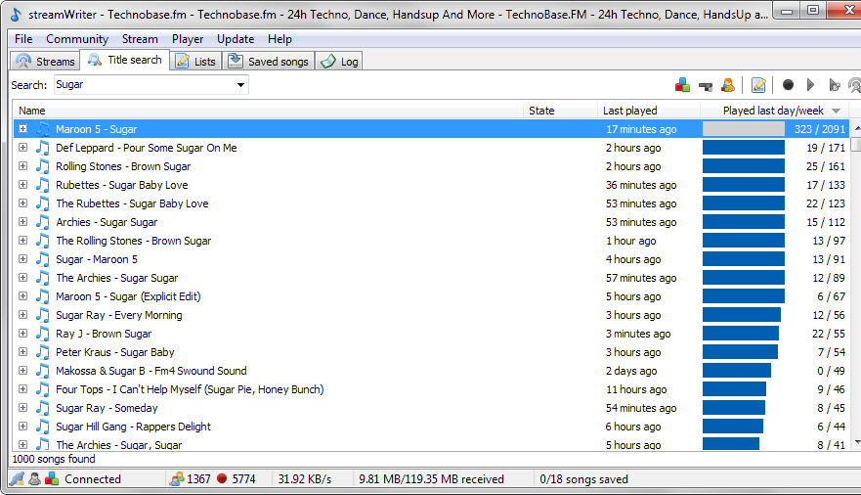Expand Sugar Ray - Every Morning row
The width and height of the screenshot is (861, 495).
pyautogui.click(x=23, y=315)
